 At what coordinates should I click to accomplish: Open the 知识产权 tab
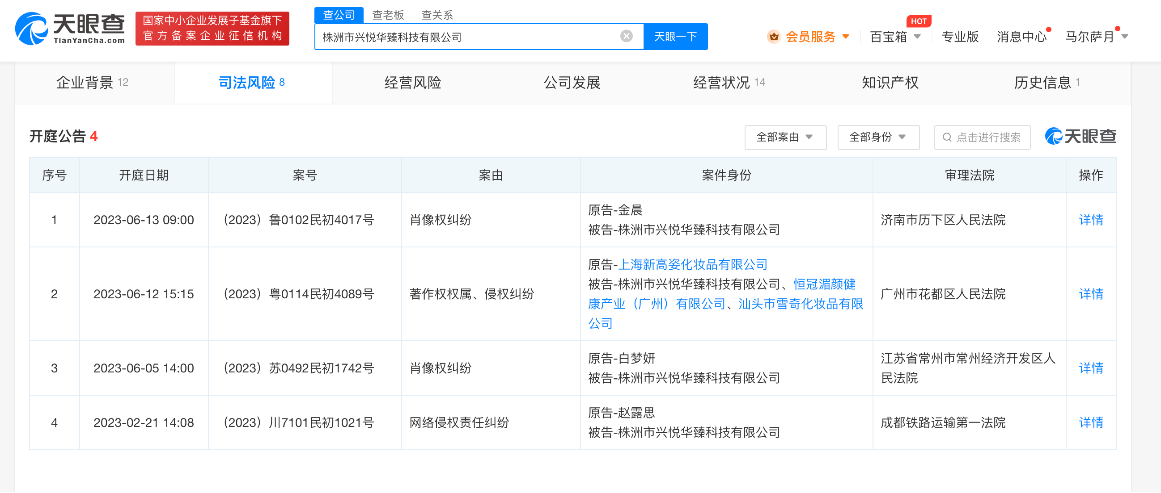point(890,83)
